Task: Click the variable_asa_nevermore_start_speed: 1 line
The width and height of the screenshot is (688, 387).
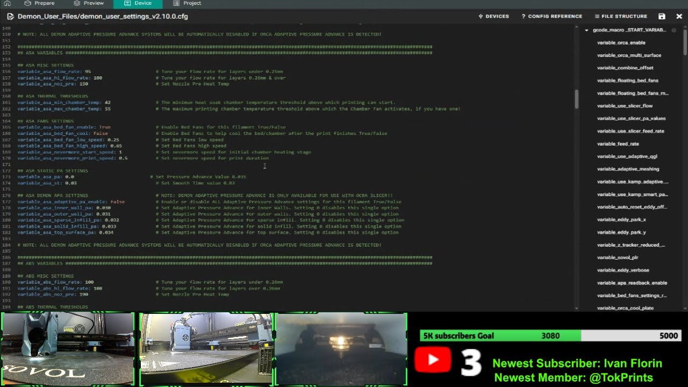Action: point(69,152)
